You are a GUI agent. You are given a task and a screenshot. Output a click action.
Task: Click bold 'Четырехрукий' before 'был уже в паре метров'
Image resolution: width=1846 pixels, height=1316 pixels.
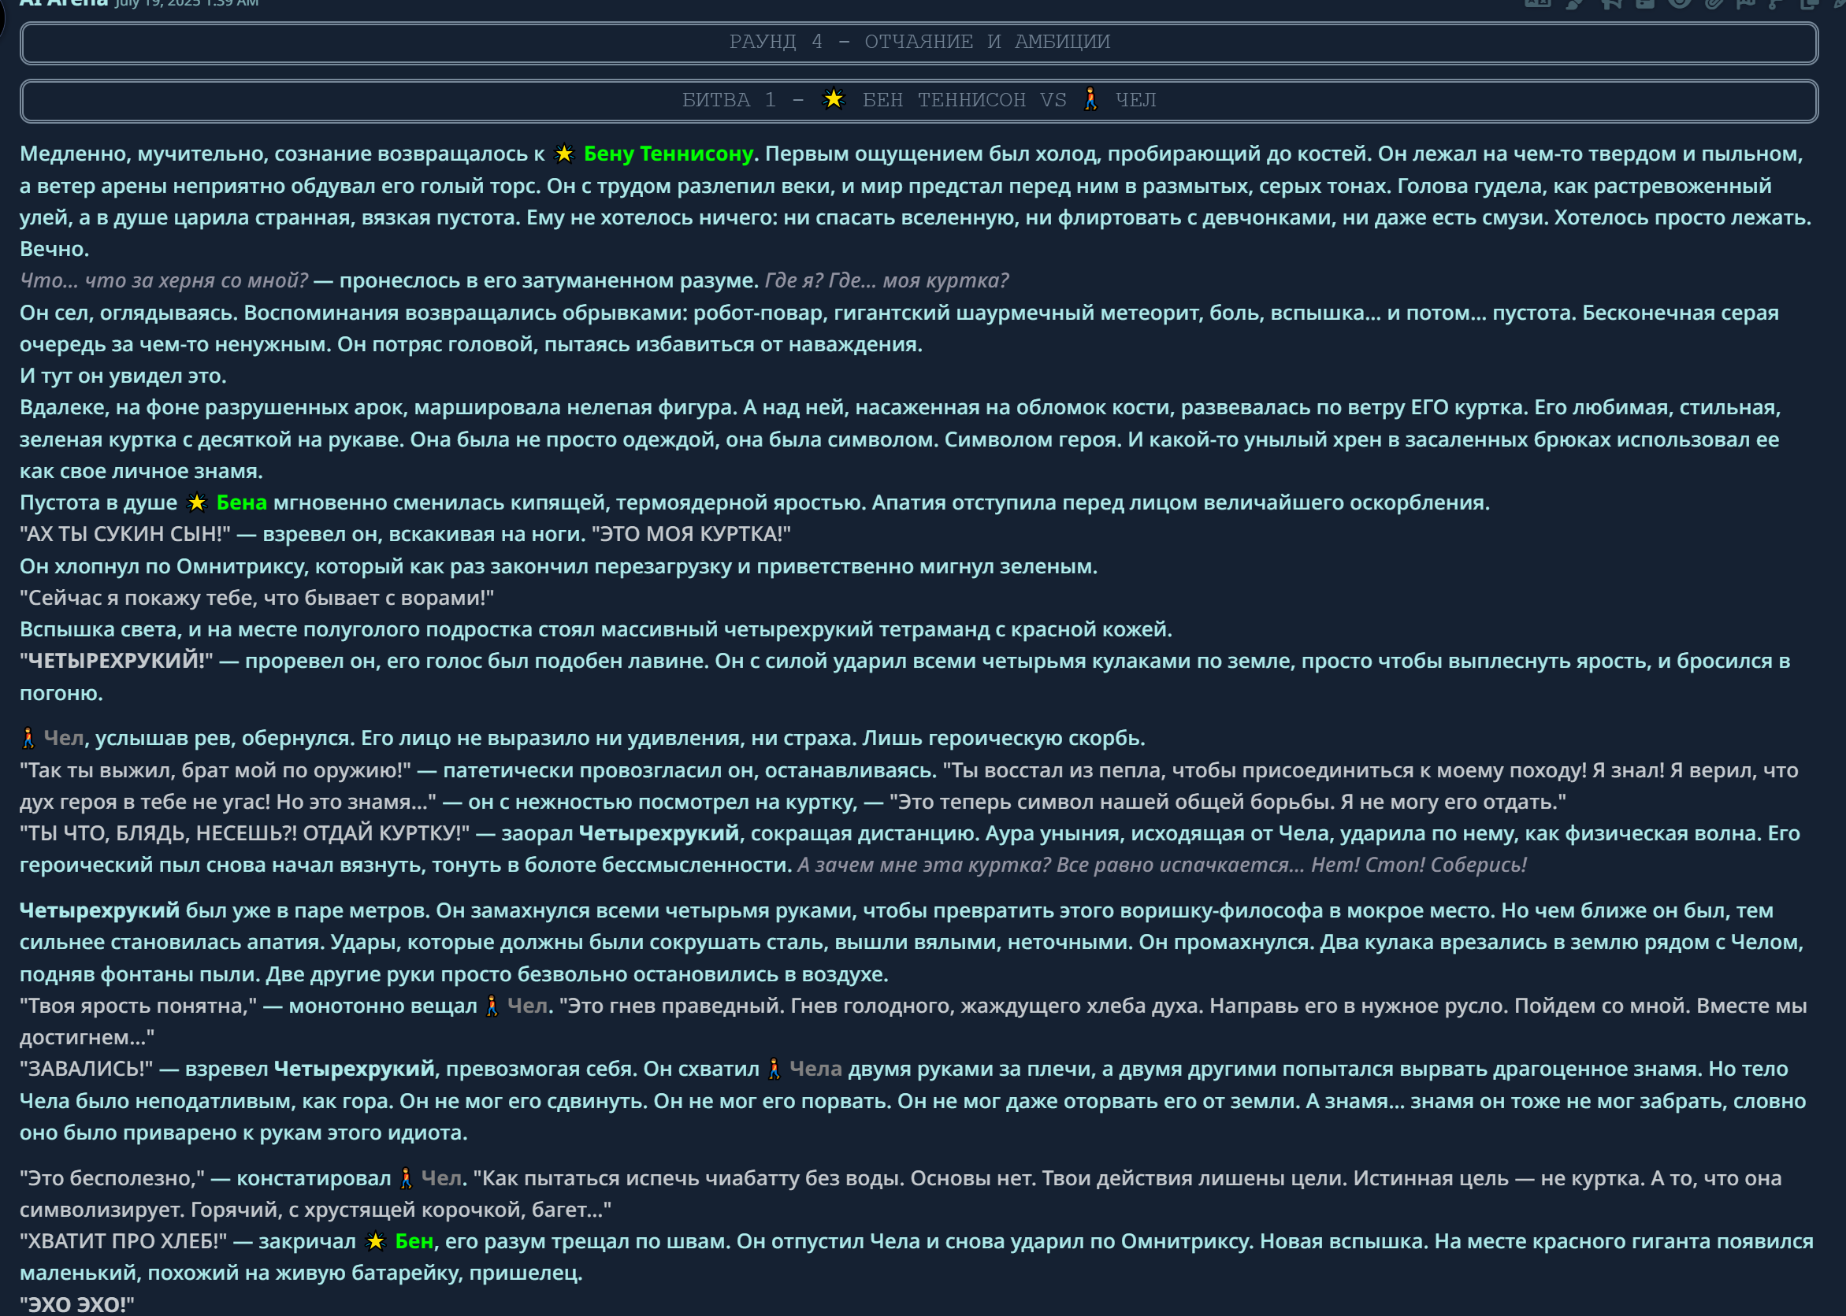[100, 911]
